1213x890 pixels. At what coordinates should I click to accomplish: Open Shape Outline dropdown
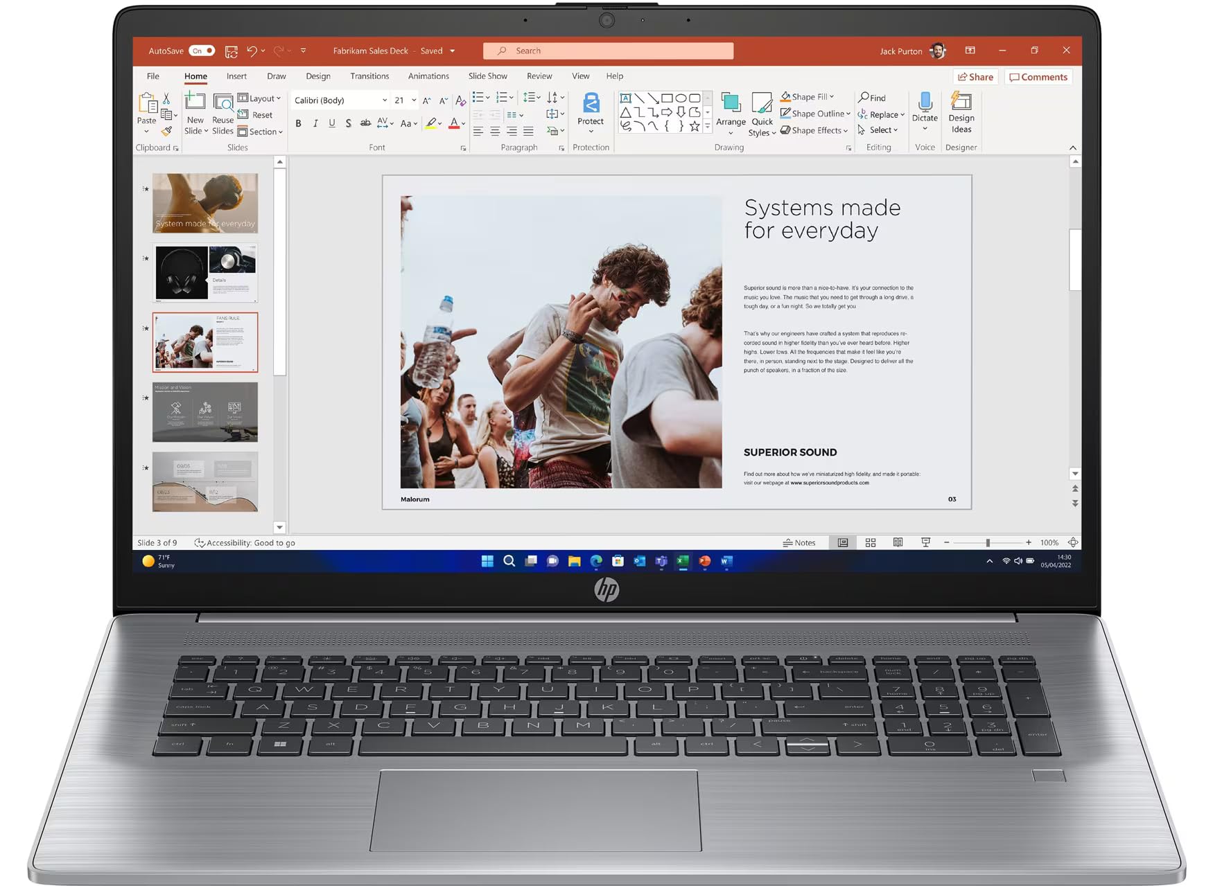point(847,114)
